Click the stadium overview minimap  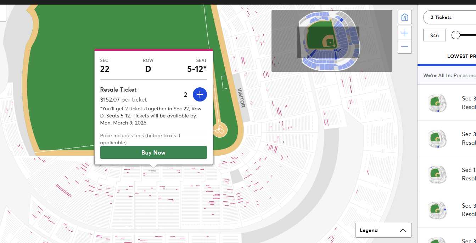pos(332,41)
